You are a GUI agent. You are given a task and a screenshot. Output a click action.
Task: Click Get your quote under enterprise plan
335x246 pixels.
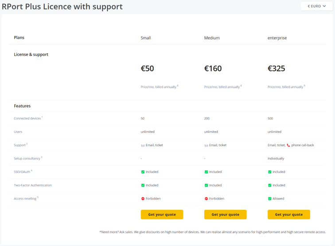tap(289, 215)
